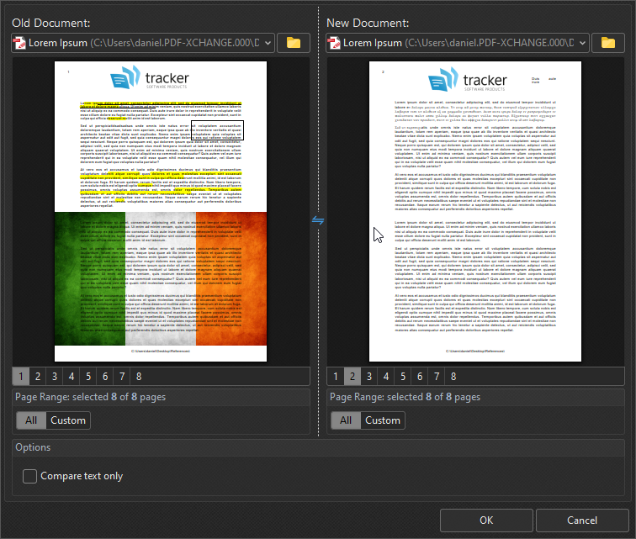Screen dimensions: 636x539
Task: Enable Compare text only checkbox
Action: point(29,476)
